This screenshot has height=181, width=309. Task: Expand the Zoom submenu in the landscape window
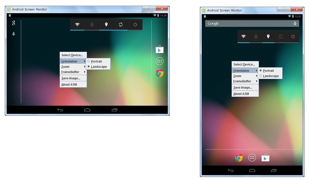coord(73,67)
